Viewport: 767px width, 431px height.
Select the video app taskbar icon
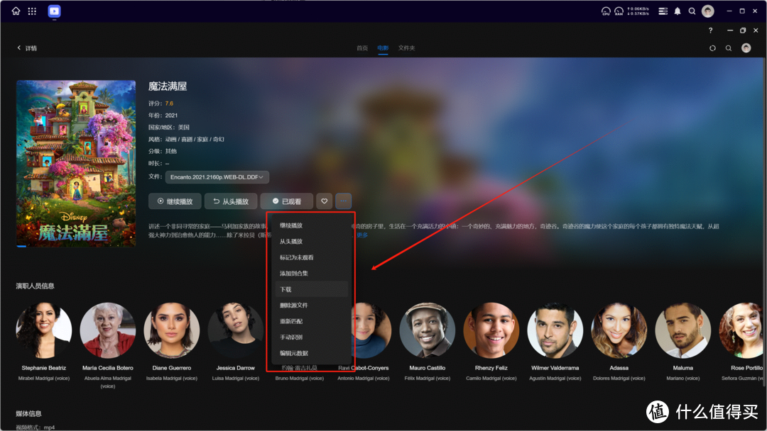(x=54, y=11)
